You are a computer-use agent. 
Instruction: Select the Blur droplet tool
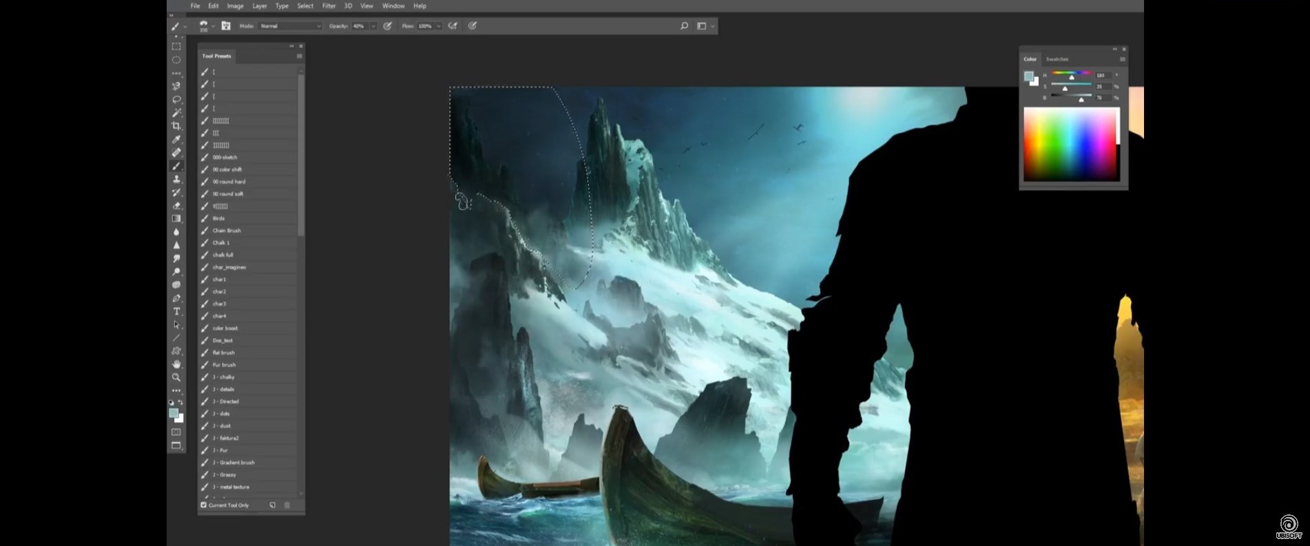176,232
